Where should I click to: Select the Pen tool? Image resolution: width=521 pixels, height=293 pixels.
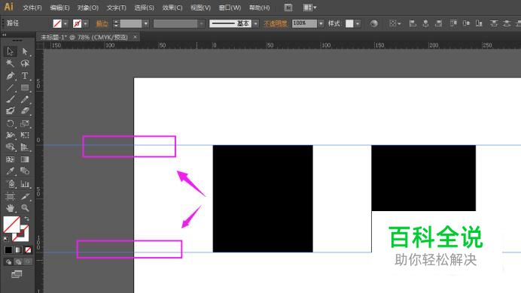pyautogui.click(x=10, y=76)
